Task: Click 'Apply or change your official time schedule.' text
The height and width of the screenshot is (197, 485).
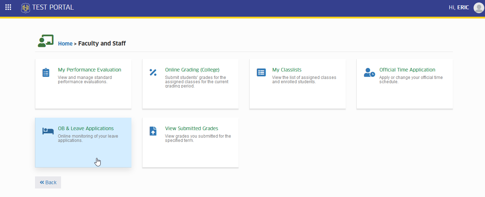Action: coord(411,80)
